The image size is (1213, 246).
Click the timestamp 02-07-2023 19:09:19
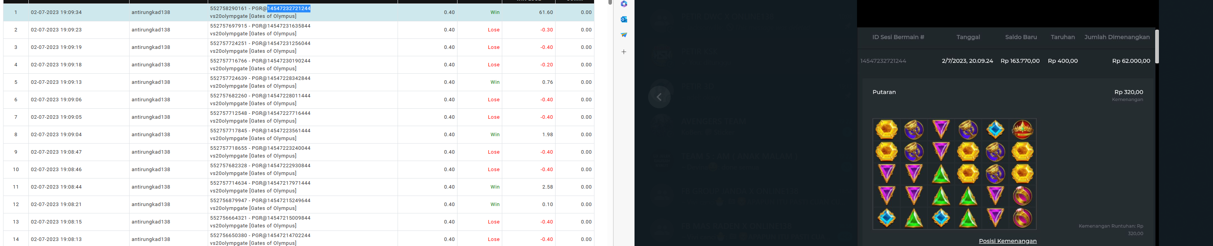tap(56, 47)
